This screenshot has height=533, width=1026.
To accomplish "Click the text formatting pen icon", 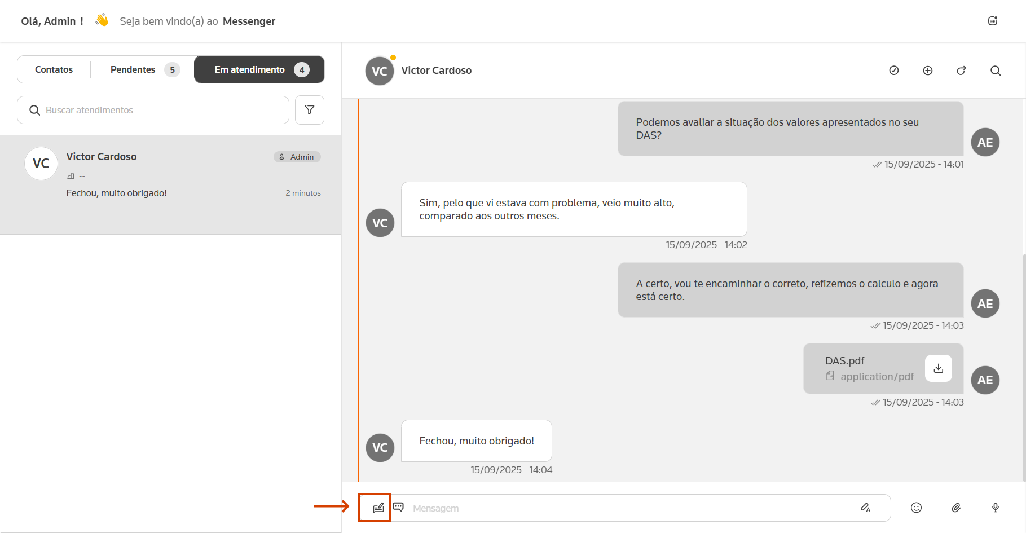I will 865,508.
